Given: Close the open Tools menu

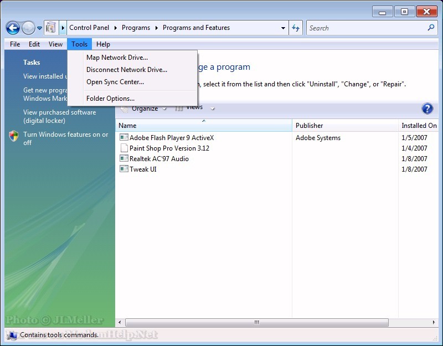Looking at the screenshot, I should 79,44.
